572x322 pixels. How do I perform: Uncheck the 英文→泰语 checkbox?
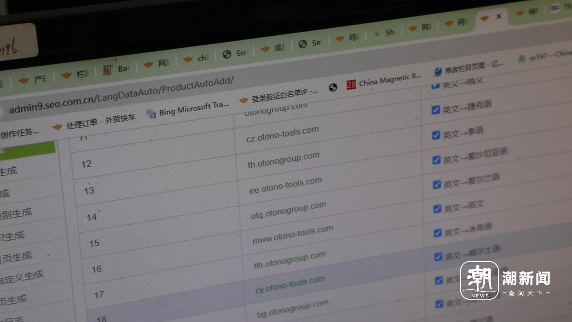(436, 135)
